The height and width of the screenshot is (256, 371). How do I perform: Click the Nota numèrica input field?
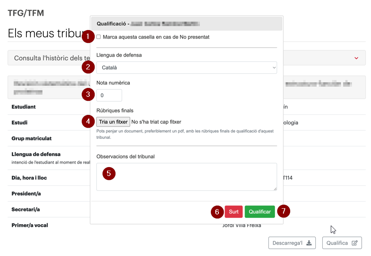109,96
